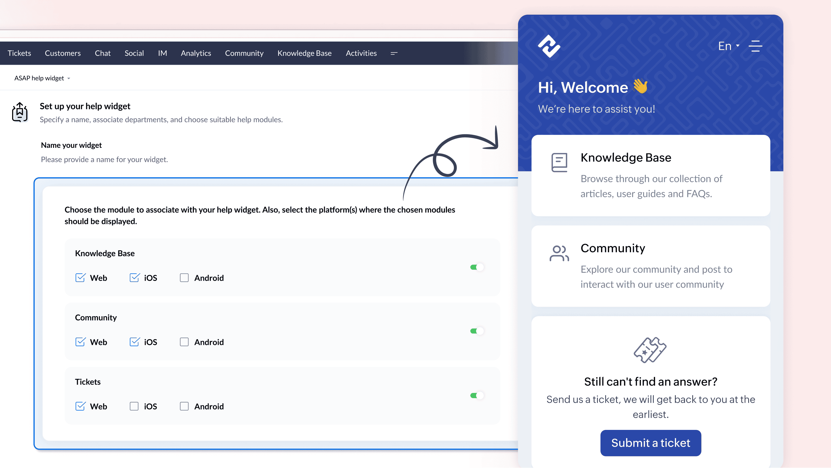This screenshot has width=831, height=468.
Task: Uncheck iOS under Community module
Action: coord(134,342)
